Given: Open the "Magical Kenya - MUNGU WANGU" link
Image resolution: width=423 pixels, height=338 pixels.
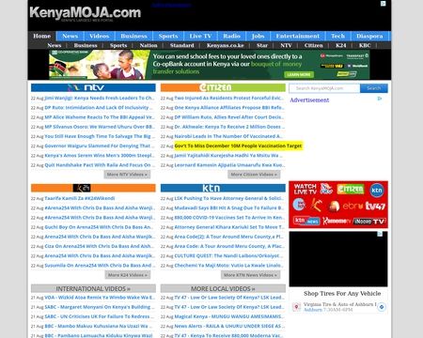Looking at the screenshot, I should coord(229,316).
